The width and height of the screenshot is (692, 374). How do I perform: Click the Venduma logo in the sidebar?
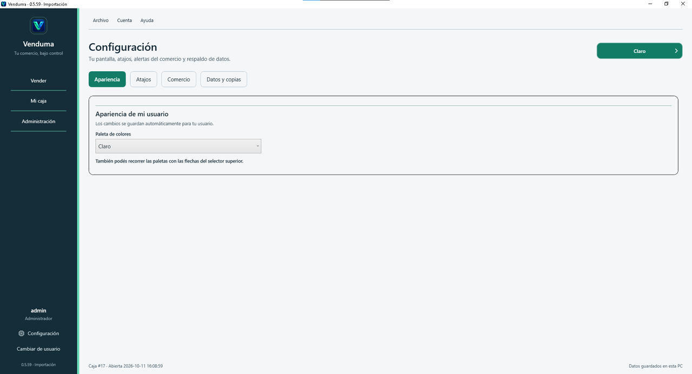[x=38, y=25]
